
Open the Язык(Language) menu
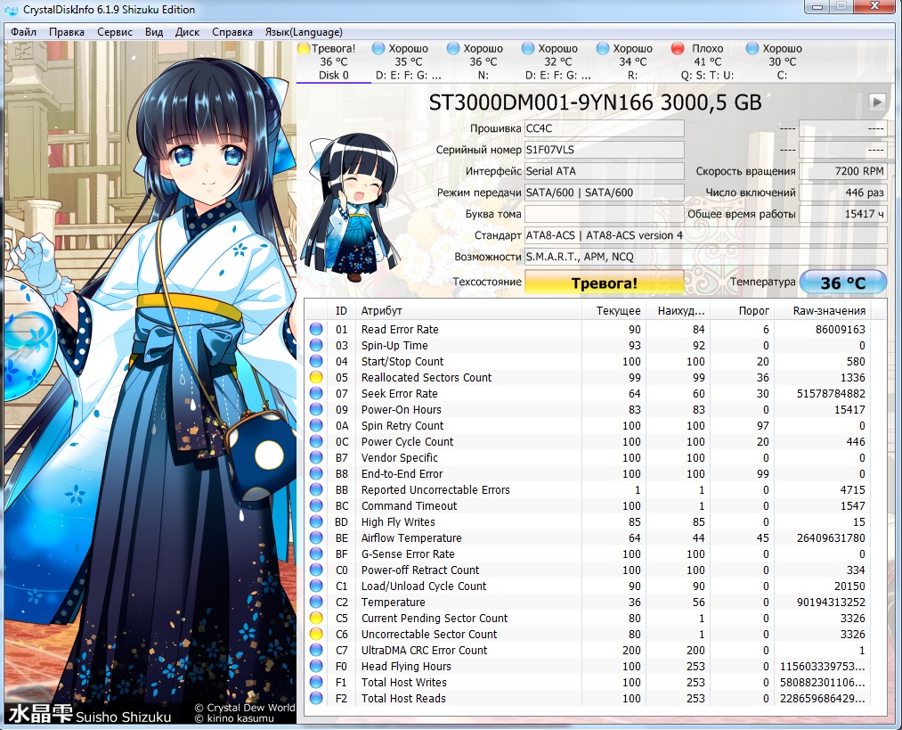tap(304, 32)
